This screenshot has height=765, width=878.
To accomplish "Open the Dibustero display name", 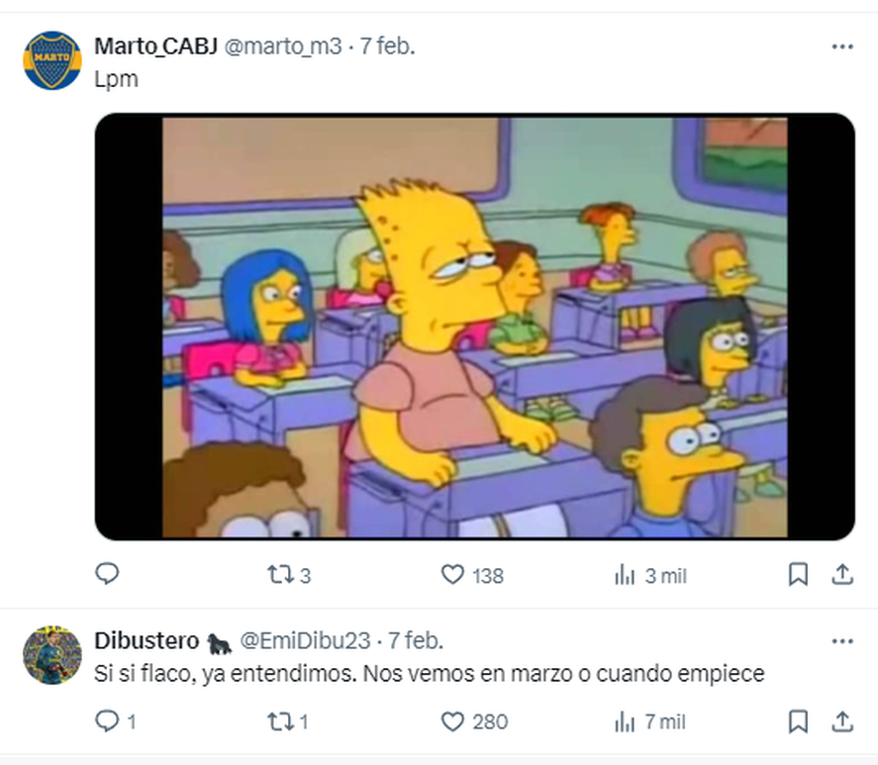I will click(146, 640).
